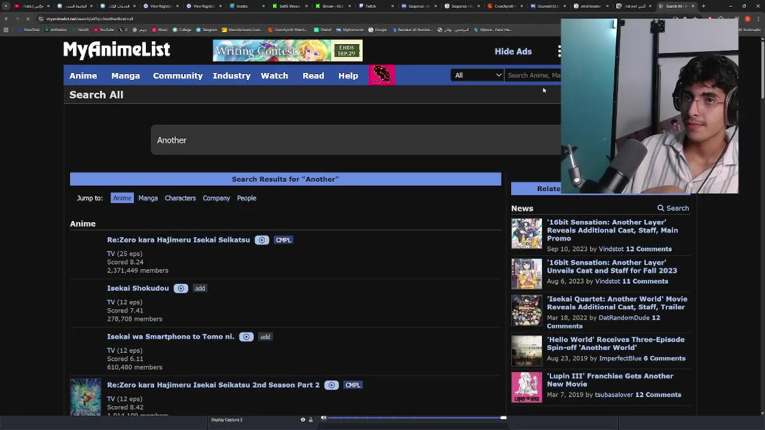This screenshot has height=430, width=765.
Task: Jump to Characters results
Action: [x=180, y=198]
